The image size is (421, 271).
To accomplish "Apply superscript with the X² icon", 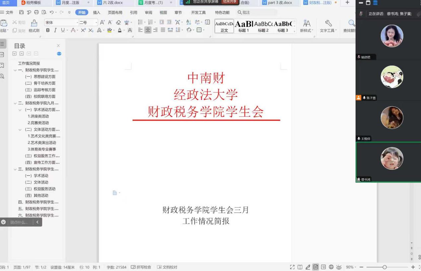I will pos(84,30).
